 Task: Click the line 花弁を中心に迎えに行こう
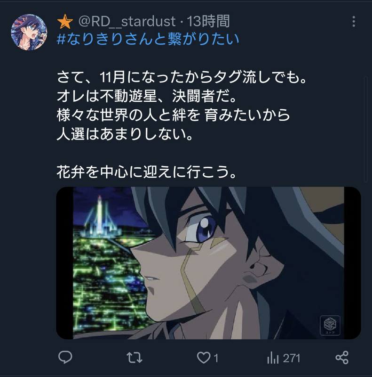coord(147,172)
